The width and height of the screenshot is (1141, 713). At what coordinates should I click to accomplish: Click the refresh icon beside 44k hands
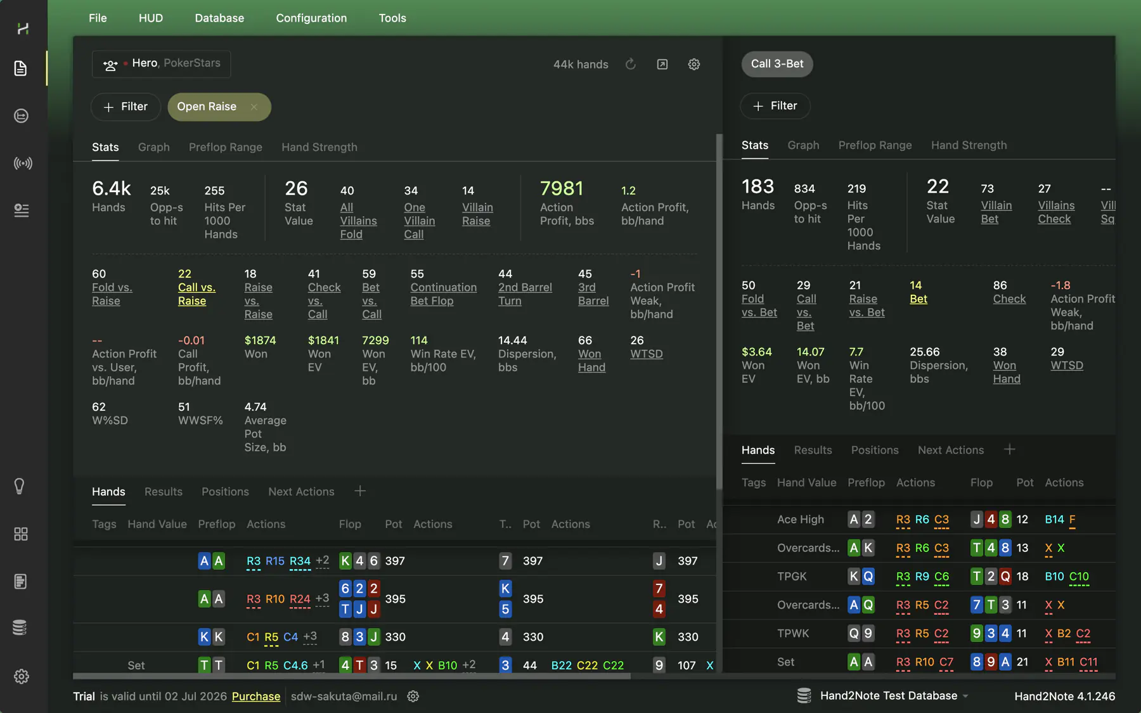click(631, 64)
